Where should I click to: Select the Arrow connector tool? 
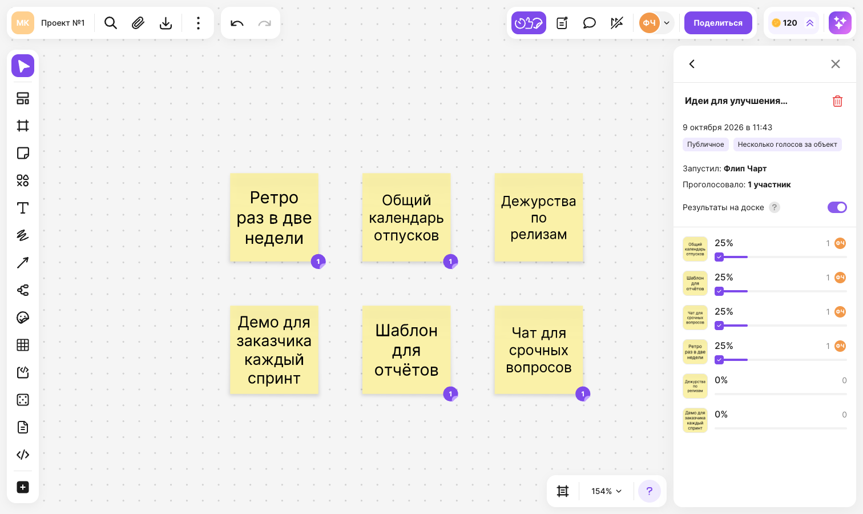pos(23,263)
